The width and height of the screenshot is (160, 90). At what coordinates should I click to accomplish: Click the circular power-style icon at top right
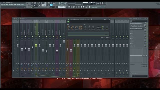point(98,3)
